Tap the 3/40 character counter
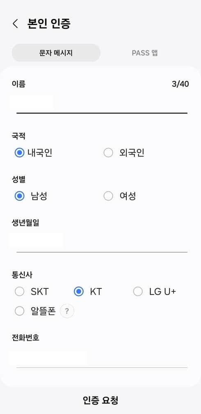The height and width of the screenshot is (414, 201). coord(180,84)
